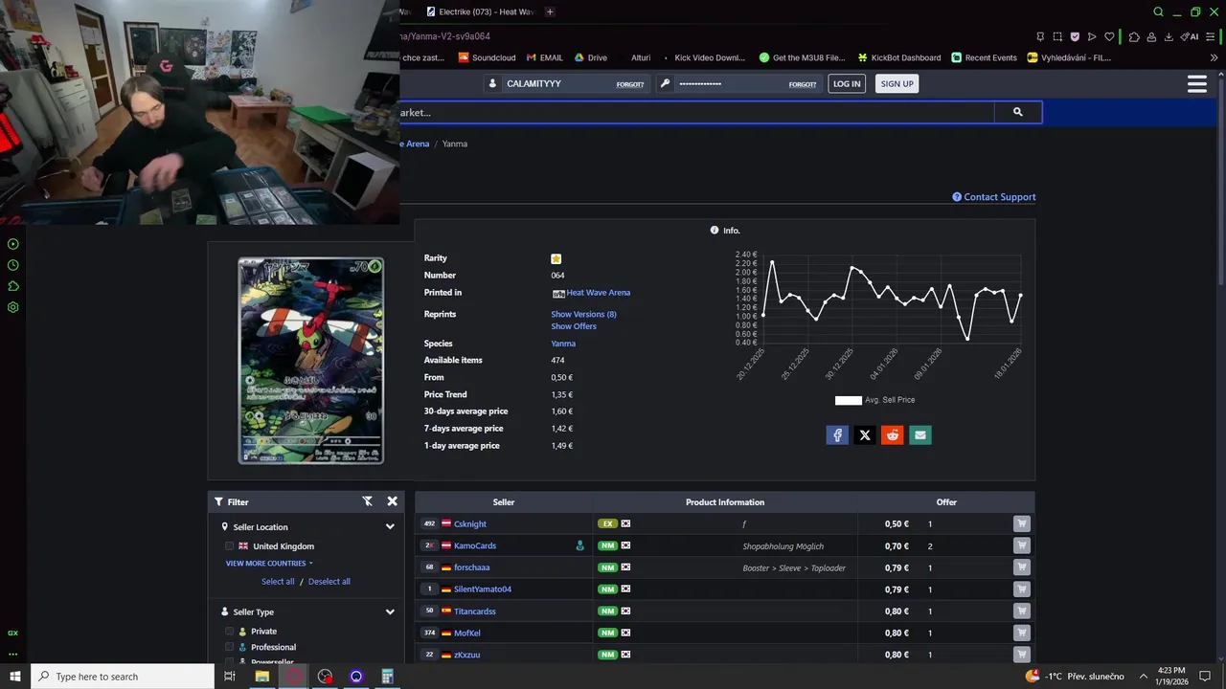
Task: Open the Yanma species link
Action: (x=563, y=344)
